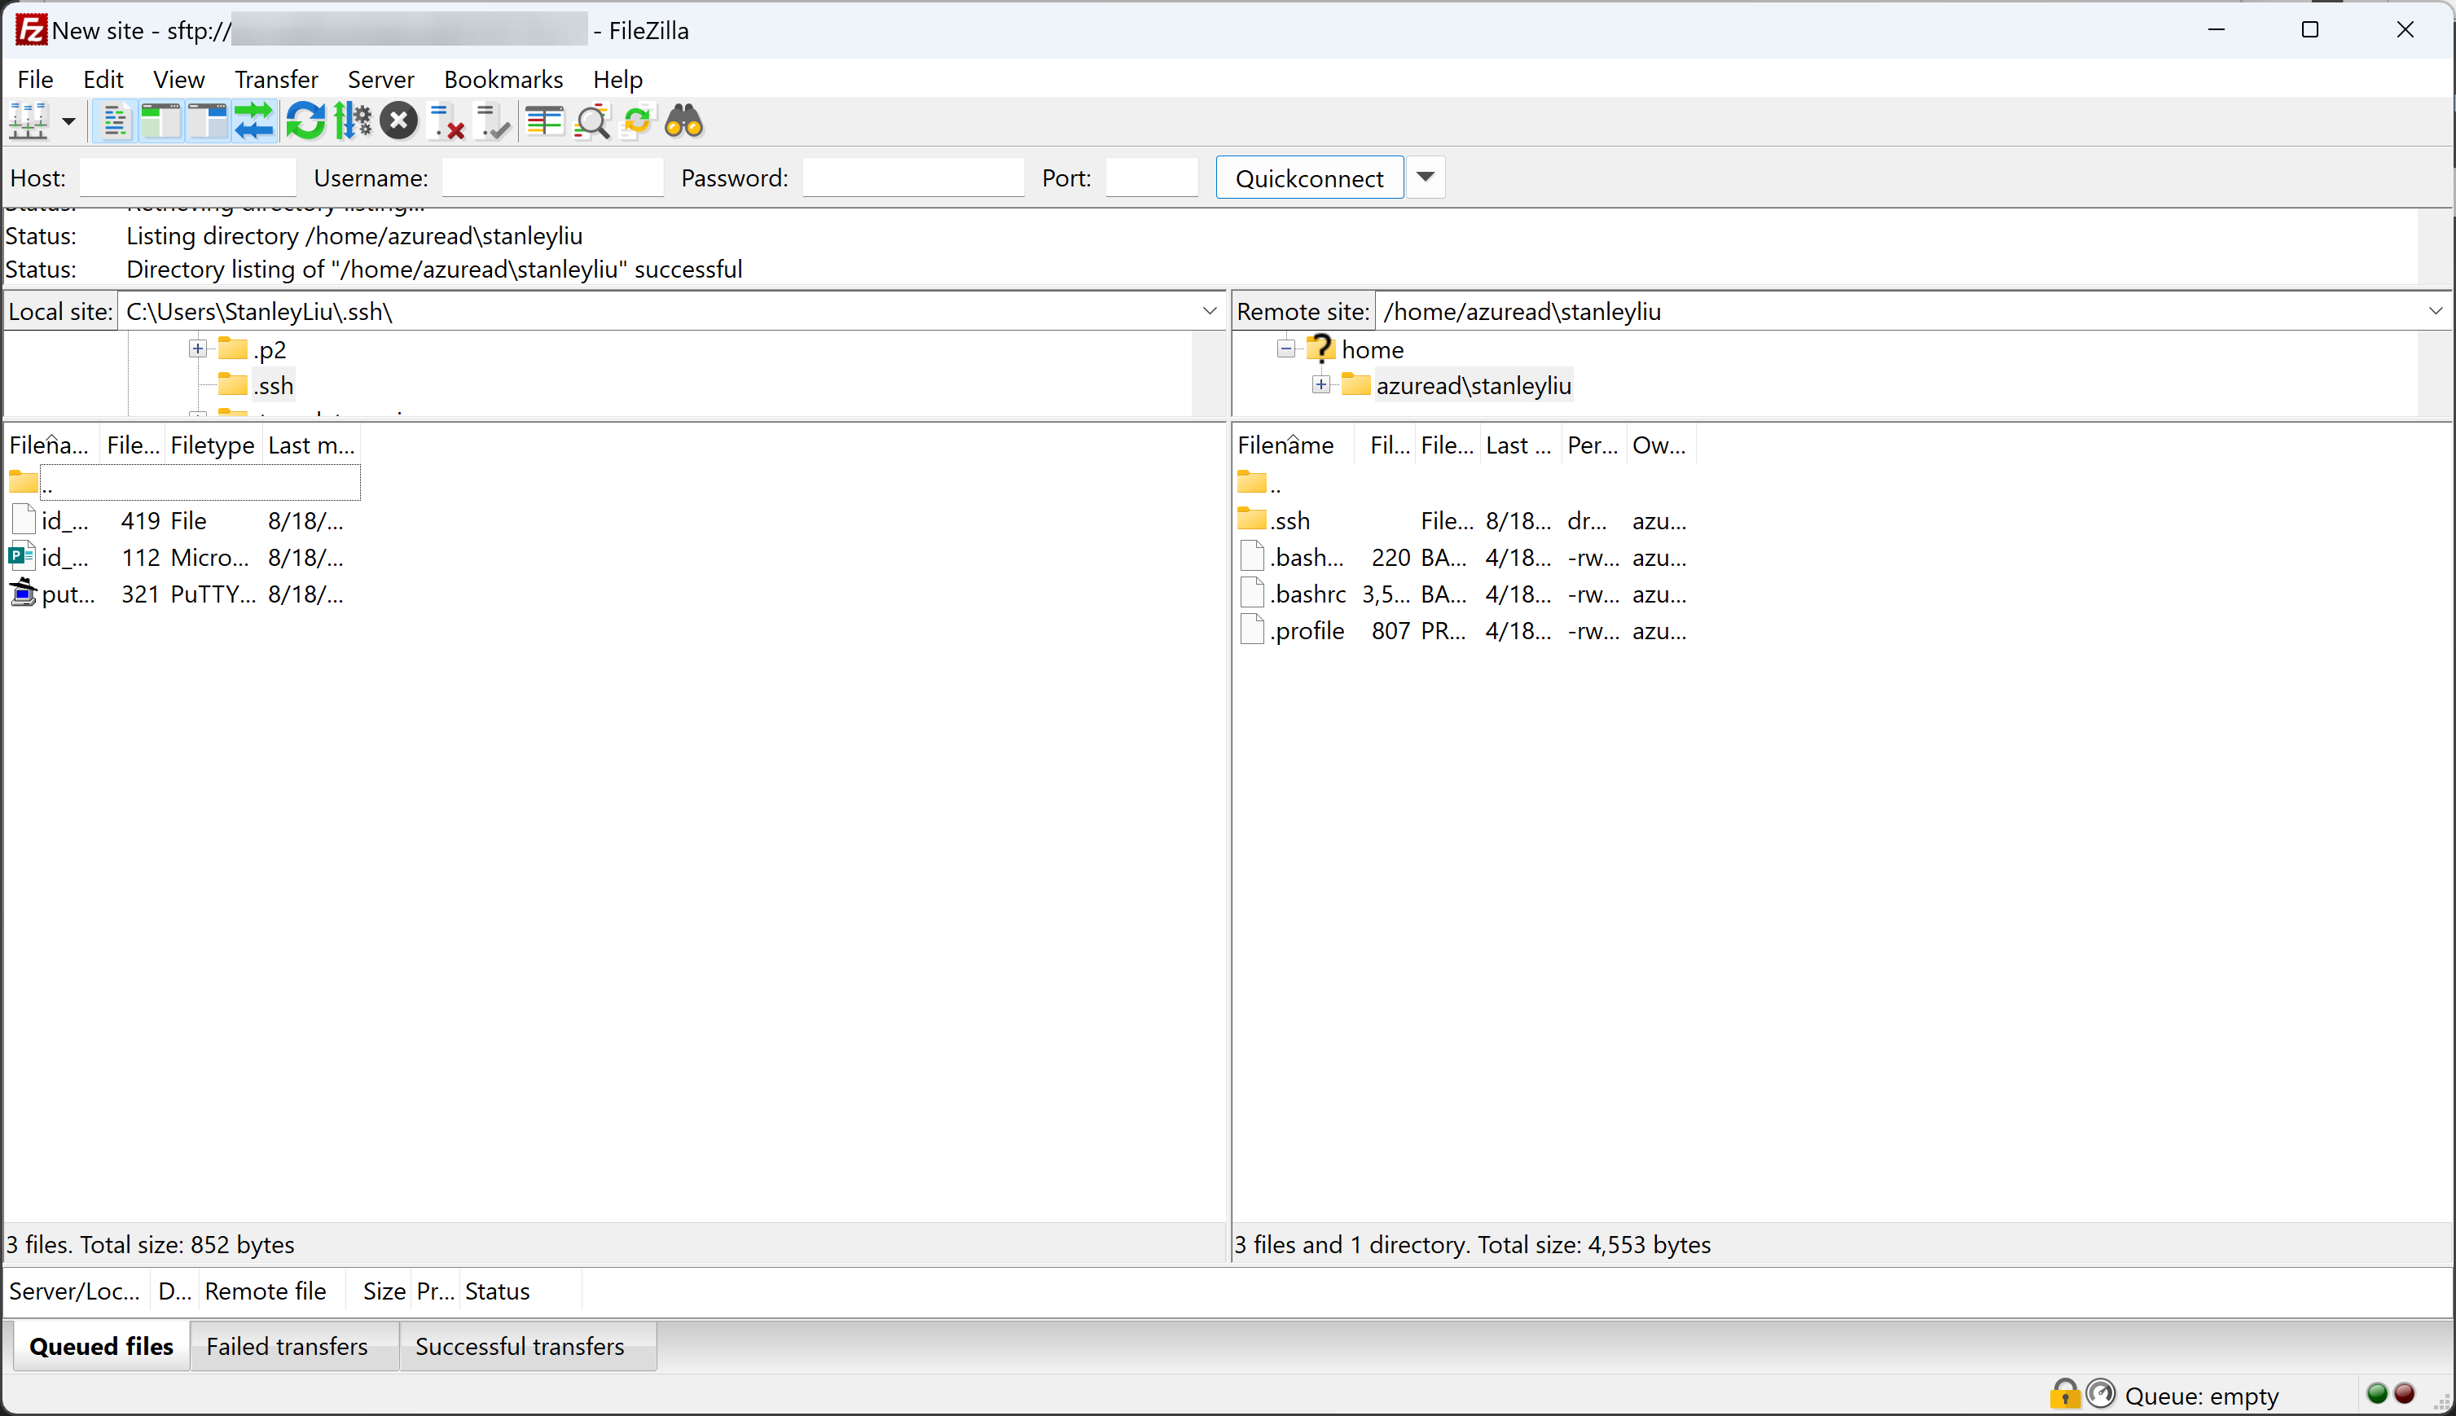This screenshot has width=2456, height=1416.
Task: Toggle processing of the transfer queue
Action: pos(352,121)
